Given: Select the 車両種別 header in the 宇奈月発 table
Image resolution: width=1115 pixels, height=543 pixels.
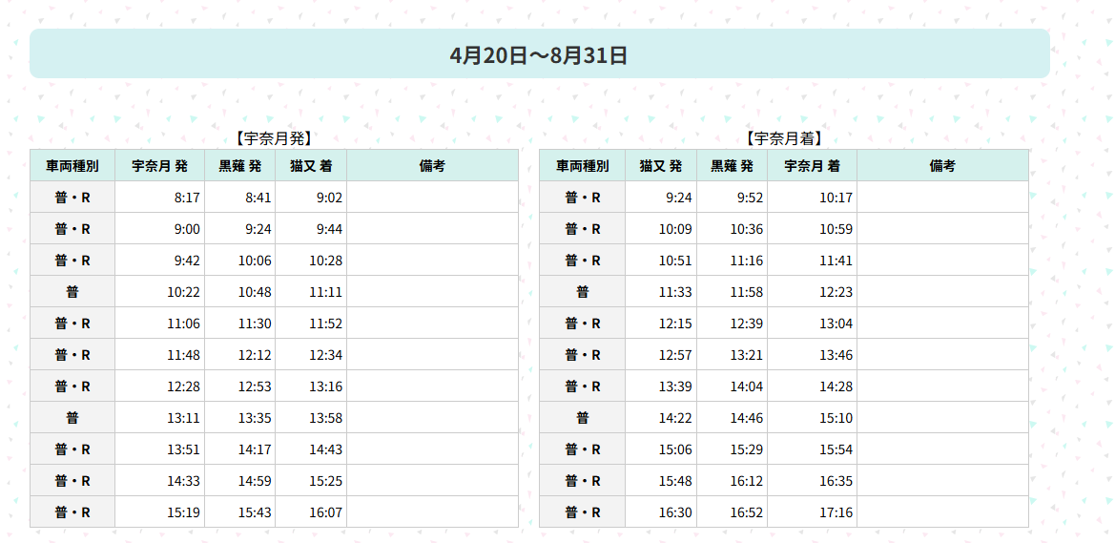Looking at the screenshot, I should pos(72,166).
